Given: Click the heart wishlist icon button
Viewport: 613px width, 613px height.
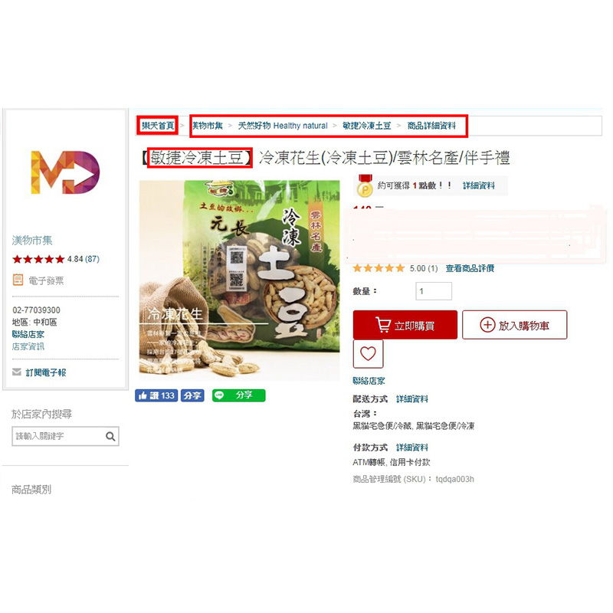Looking at the screenshot, I should [368, 354].
